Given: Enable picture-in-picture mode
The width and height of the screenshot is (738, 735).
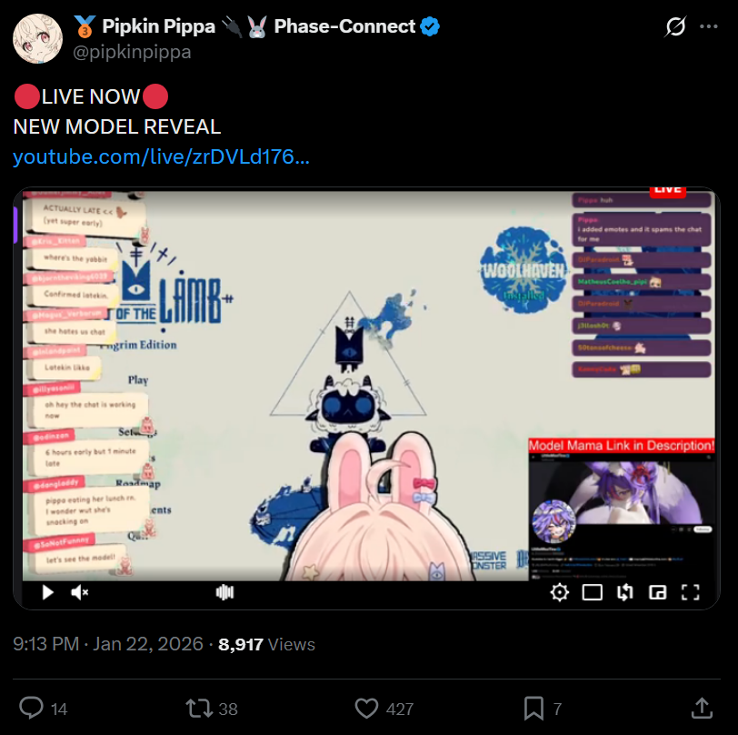Looking at the screenshot, I should [x=657, y=592].
